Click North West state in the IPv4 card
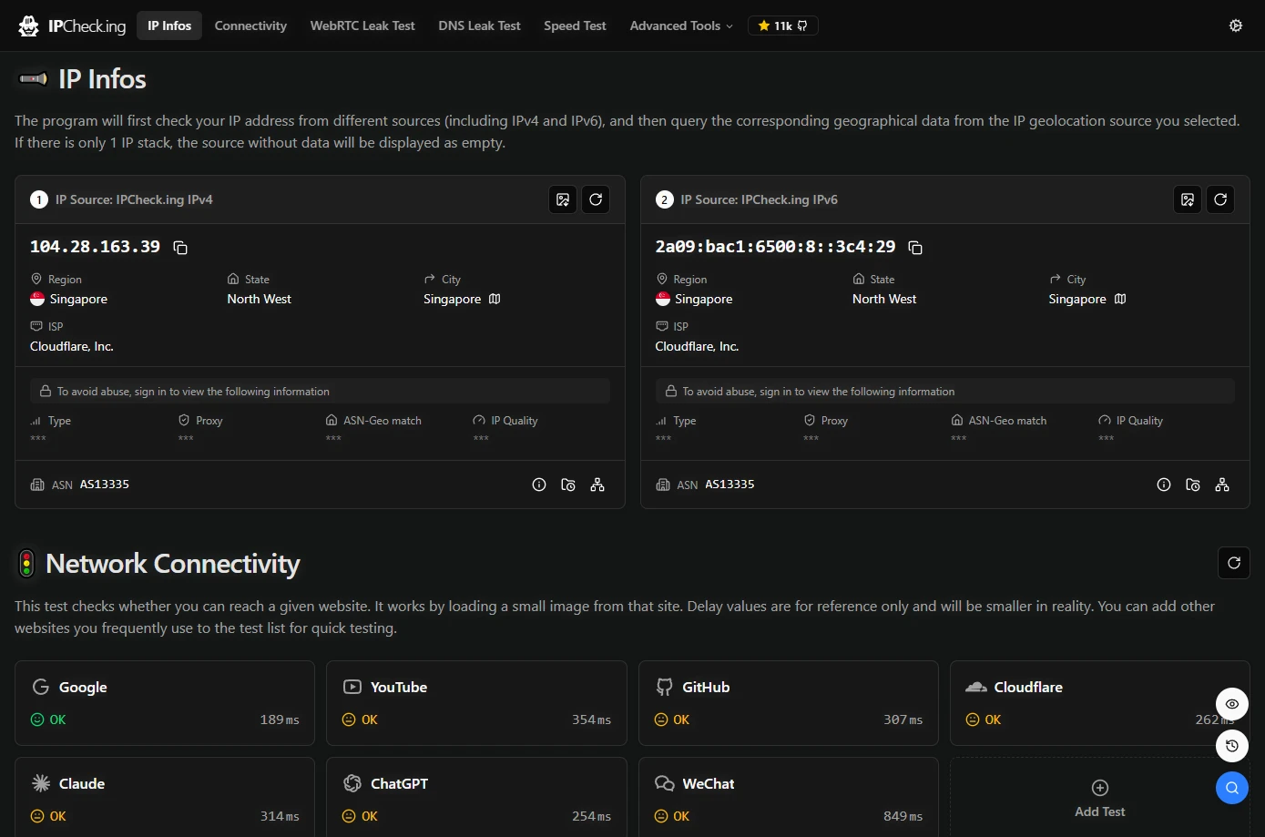The image size is (1265, 837). [260, 299]
